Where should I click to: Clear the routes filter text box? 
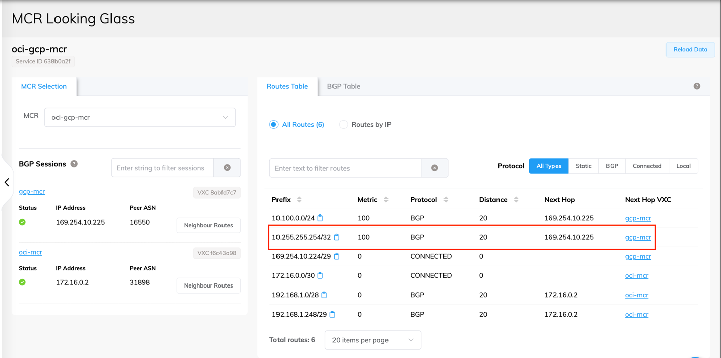pos(434,168)
